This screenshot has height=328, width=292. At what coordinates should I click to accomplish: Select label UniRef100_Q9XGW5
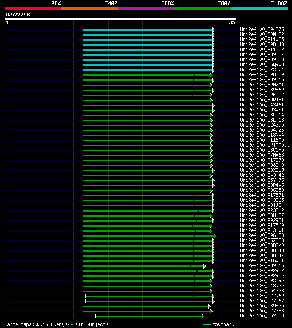click(x=262, y=170)
